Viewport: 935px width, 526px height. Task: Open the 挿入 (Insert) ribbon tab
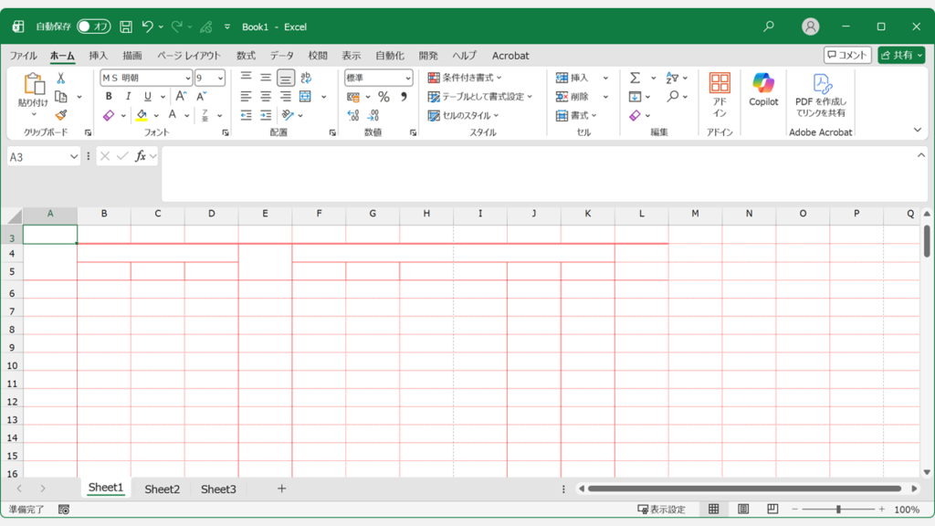[98, 56]
